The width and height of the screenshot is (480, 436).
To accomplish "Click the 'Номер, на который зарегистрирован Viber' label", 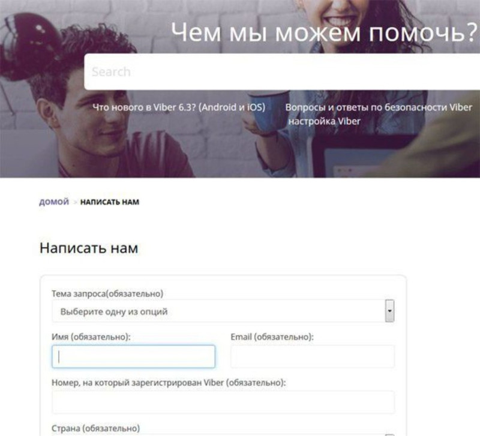I will 169,383.
